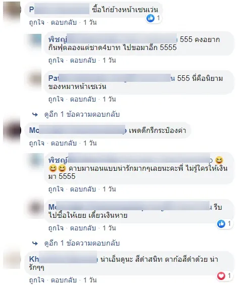Reply to the ซื้อไก่ย่างหน้าเซเว่น comment
Screen dimensions: 251x285
[64, 23]
